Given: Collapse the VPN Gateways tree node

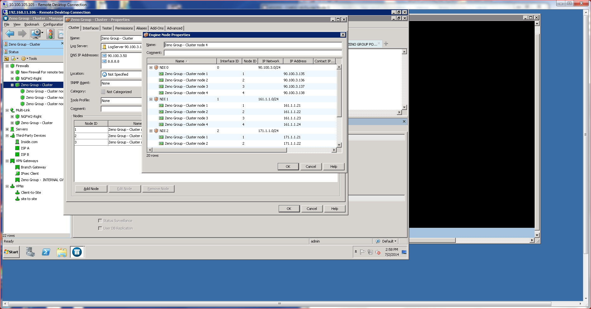Looking at the screenshot, I should (7, 161).
